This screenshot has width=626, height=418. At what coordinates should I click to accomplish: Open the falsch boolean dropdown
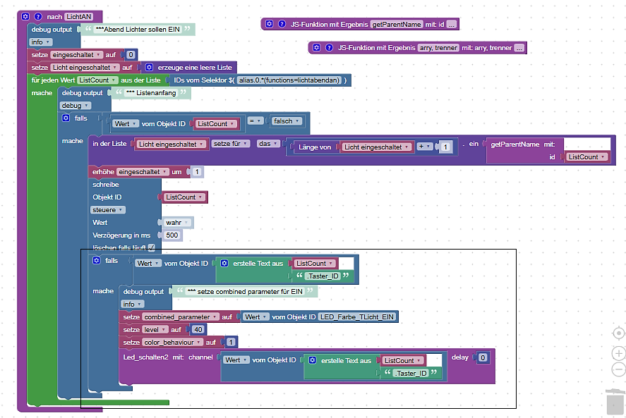click(287, 121)
